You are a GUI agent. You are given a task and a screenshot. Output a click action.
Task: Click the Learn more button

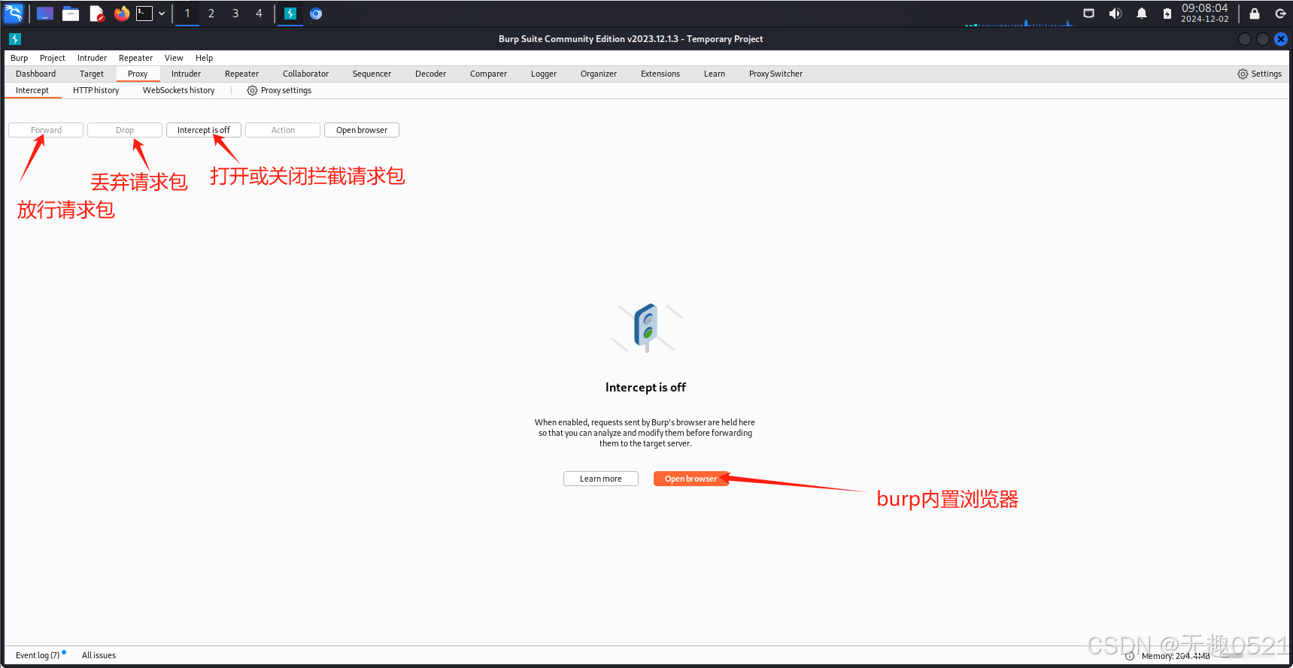(601, 479)
